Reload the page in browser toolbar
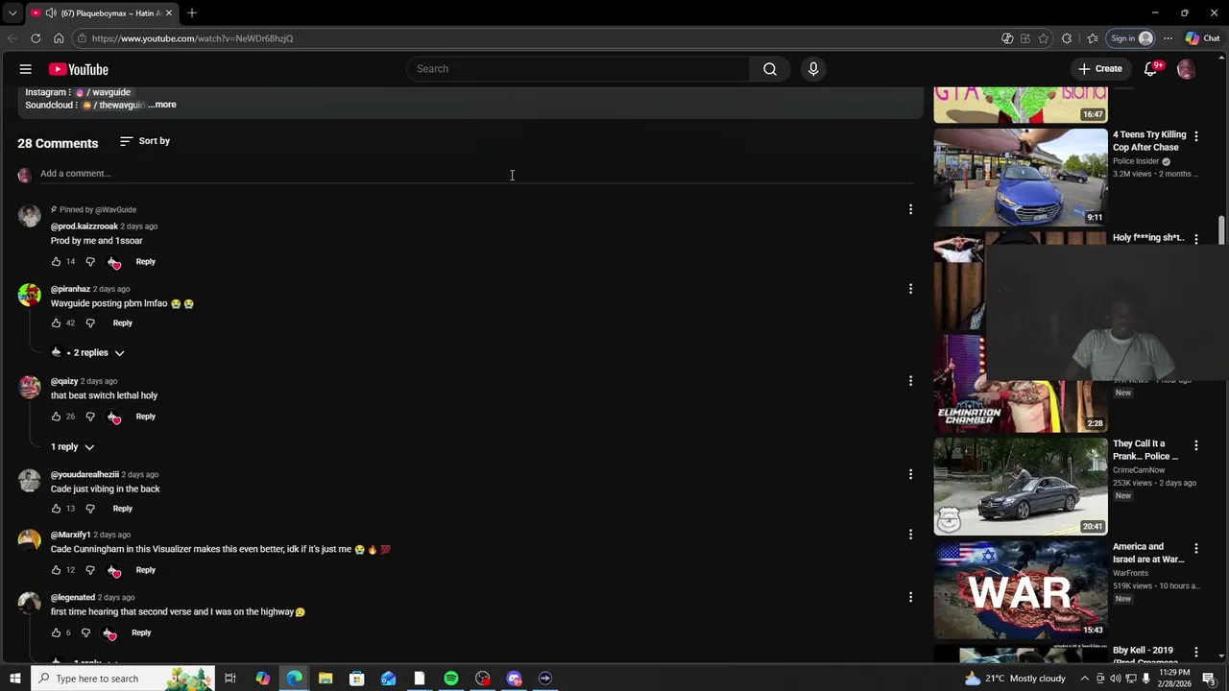This screenshot has height=691, width=1229. [x=36, y=38]
